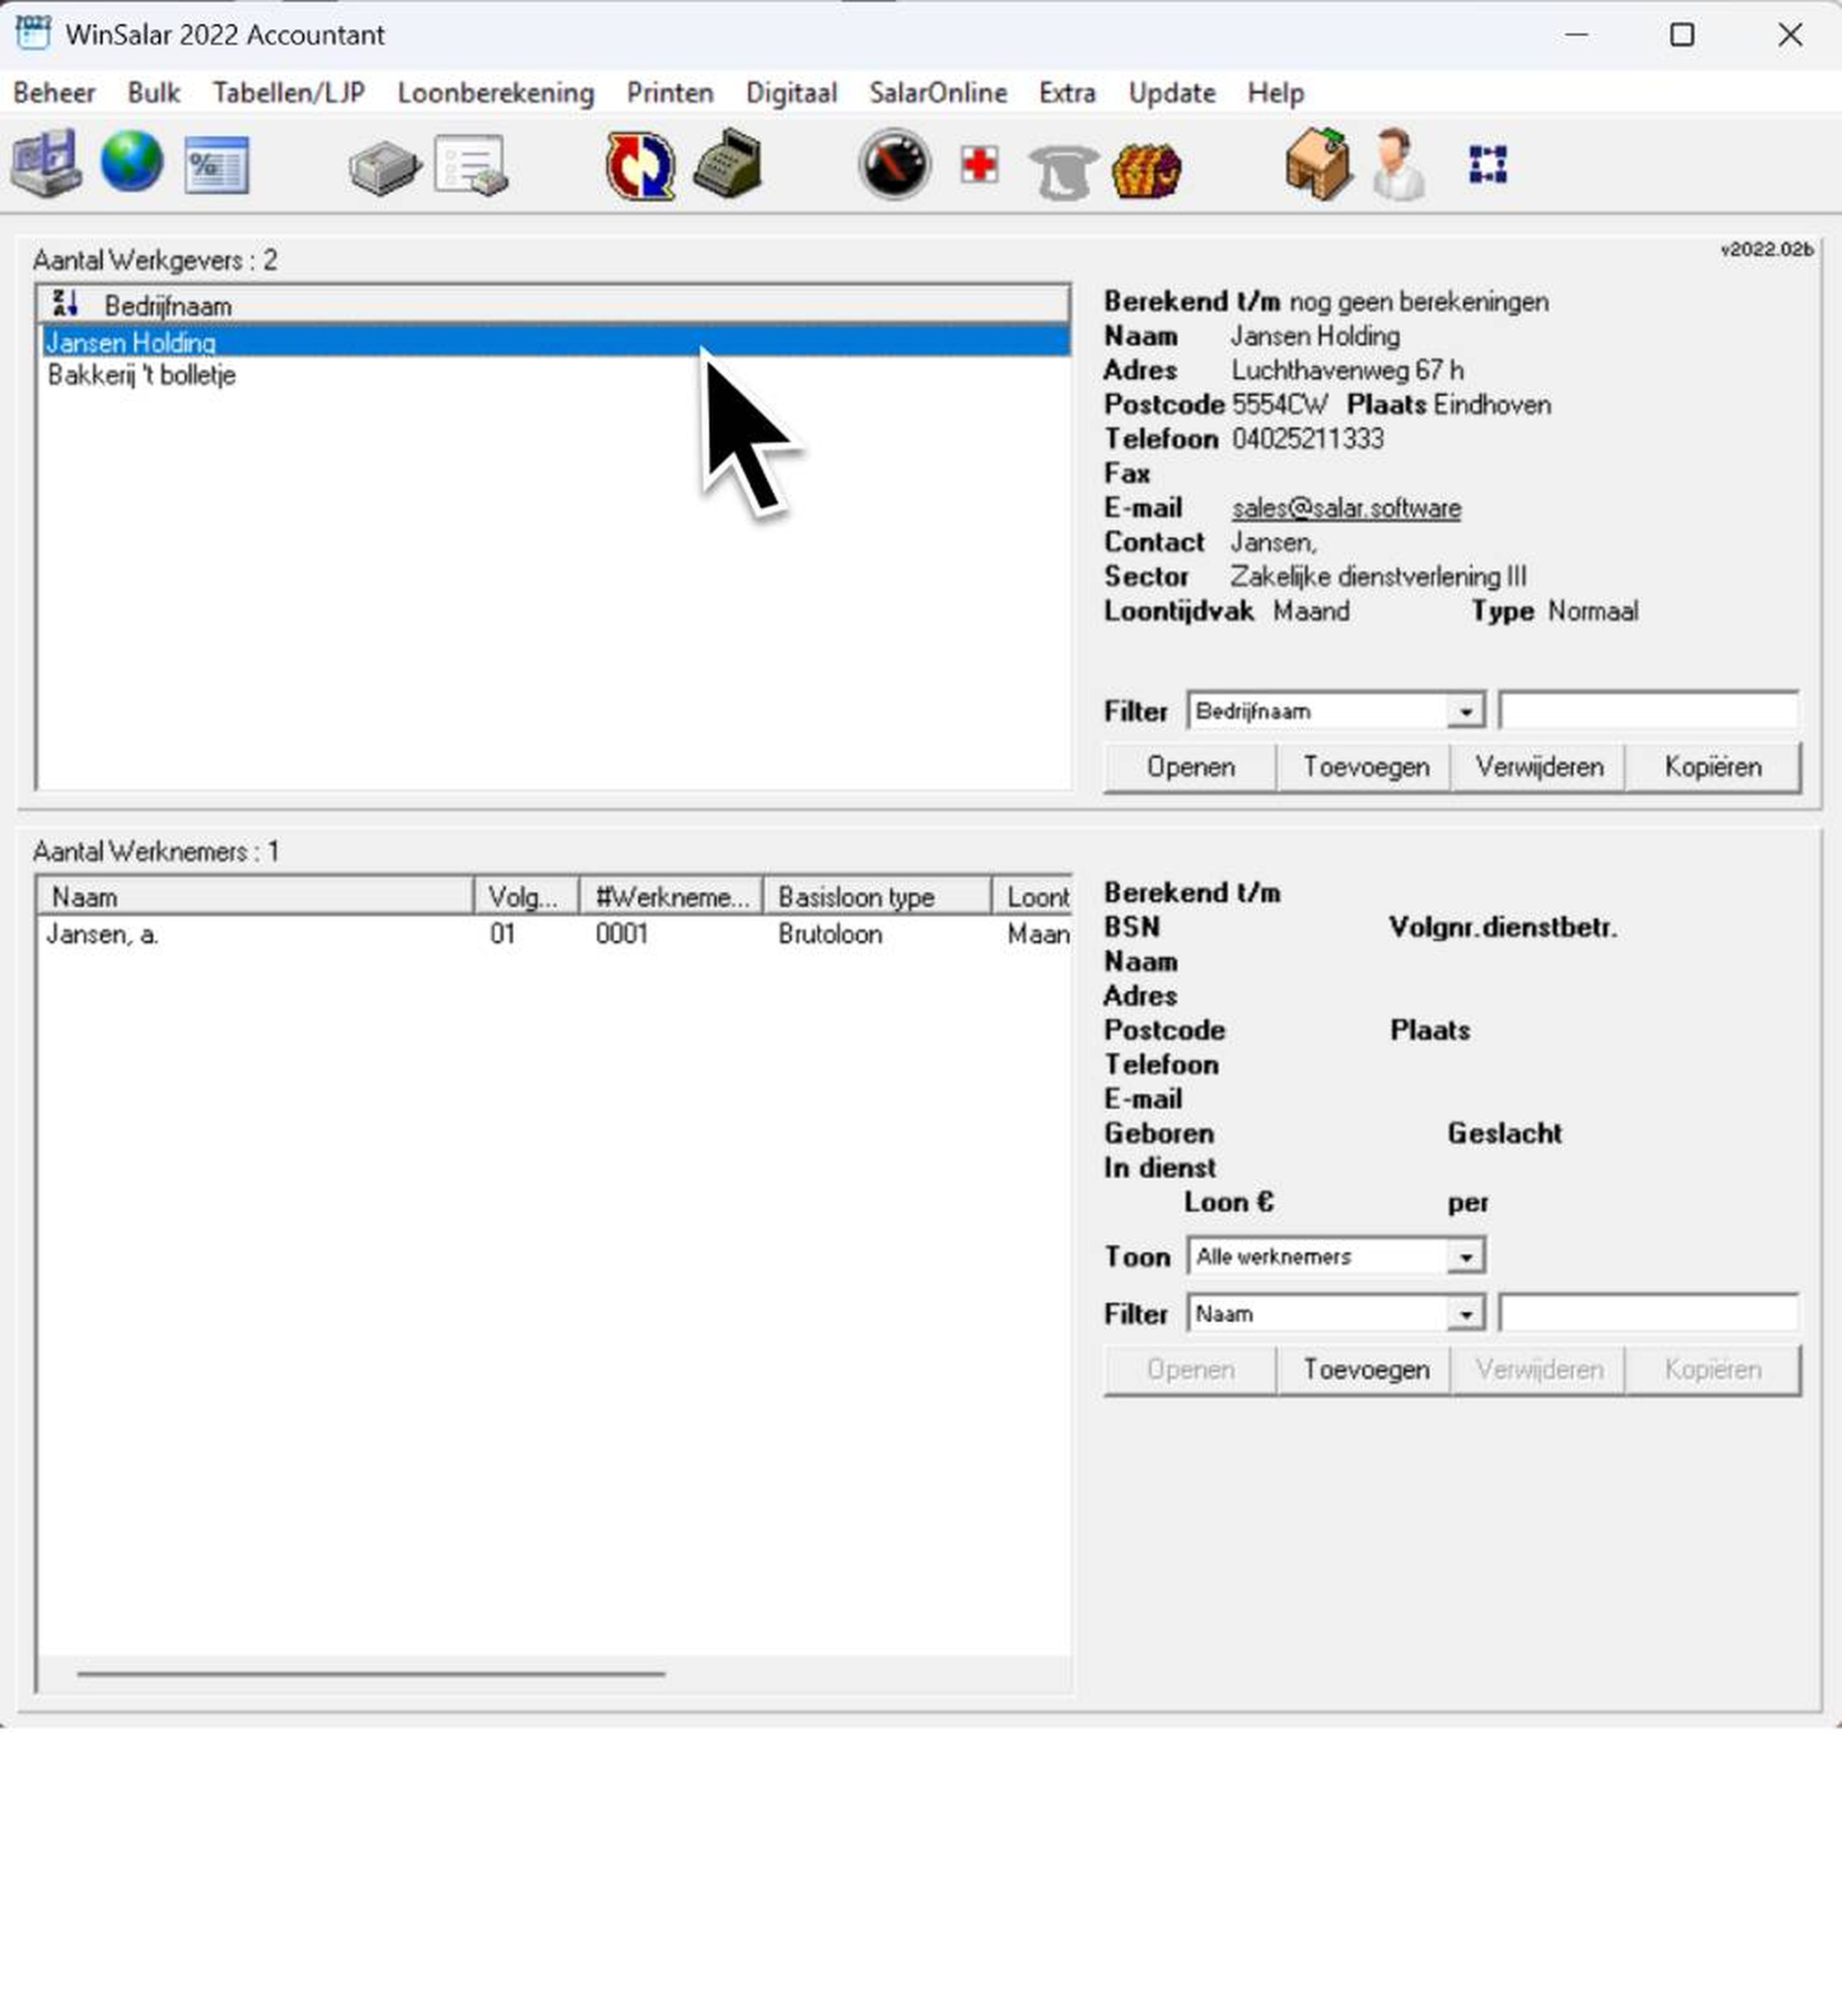
Task: Open the Toon Alle werknemers dropdown
Action: 1465,1257
